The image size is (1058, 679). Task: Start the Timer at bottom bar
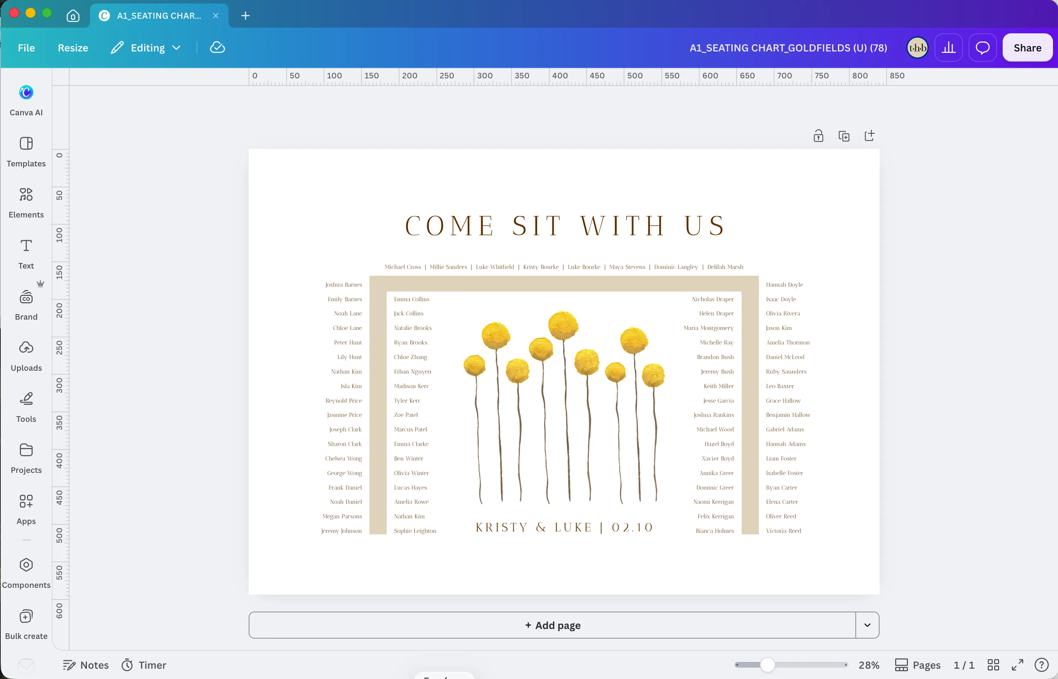(144, 665)
